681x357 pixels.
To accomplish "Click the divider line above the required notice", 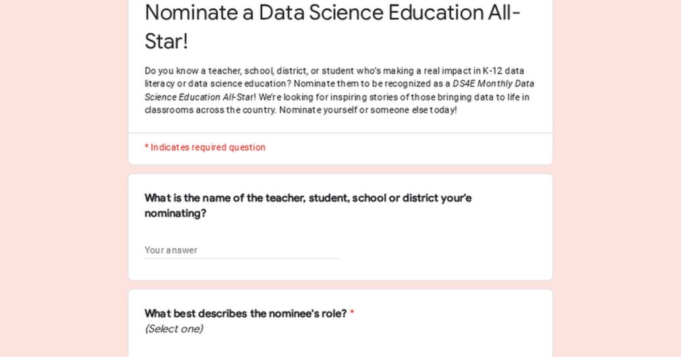I will [x=340, y=133].
